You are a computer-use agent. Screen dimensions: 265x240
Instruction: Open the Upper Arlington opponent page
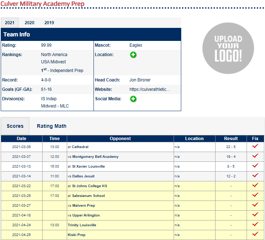pos(86,215)
